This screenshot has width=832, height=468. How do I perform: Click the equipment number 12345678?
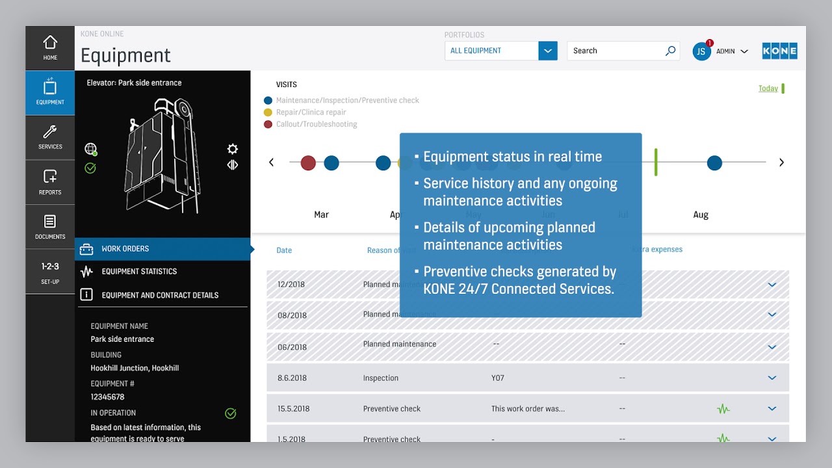(107, 396)
